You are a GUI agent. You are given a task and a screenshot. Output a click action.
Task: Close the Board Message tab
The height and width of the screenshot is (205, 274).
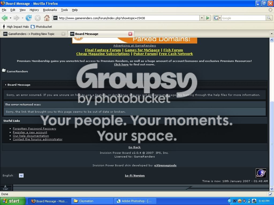[130, 34]
